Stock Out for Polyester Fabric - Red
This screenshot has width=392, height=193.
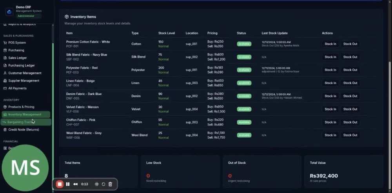pyautogui.click(x=350, y=70)
